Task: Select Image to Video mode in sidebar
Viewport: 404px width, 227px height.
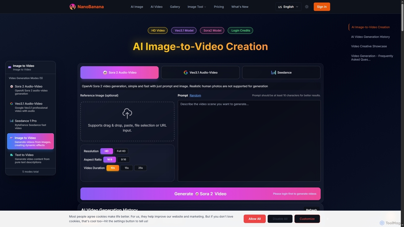Action: [31, 141]
